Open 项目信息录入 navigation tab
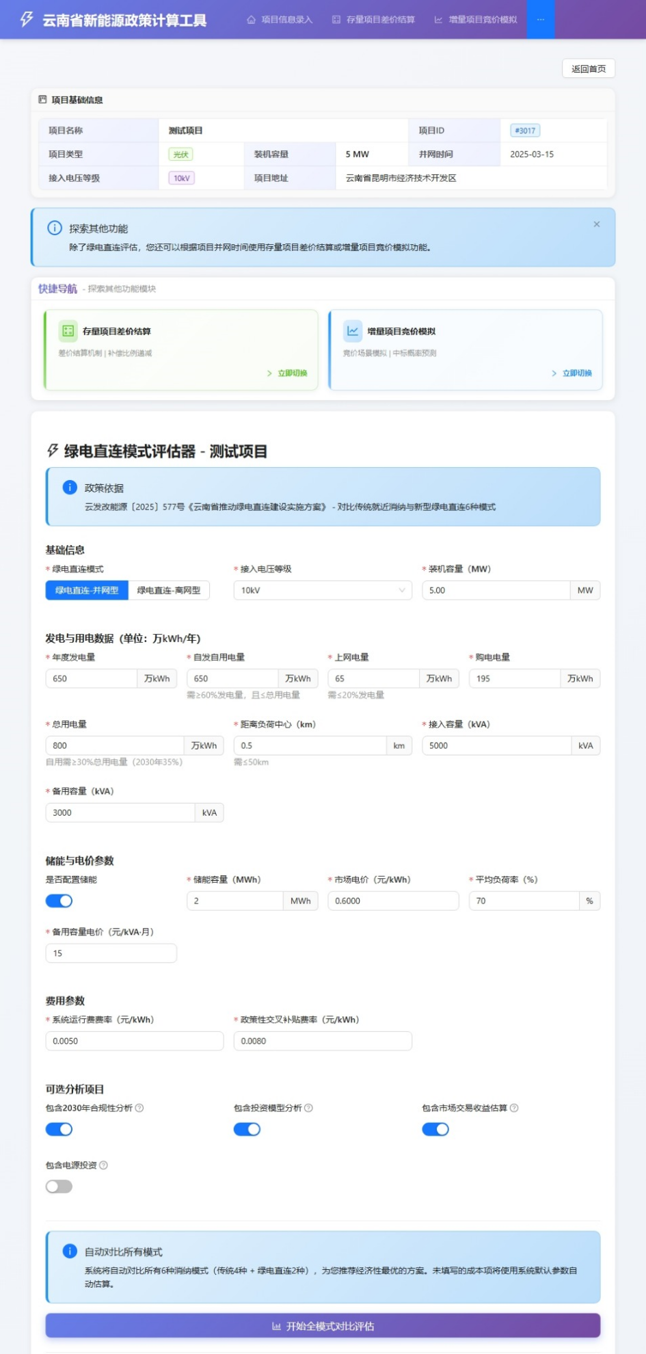 (x=280, y=19)
